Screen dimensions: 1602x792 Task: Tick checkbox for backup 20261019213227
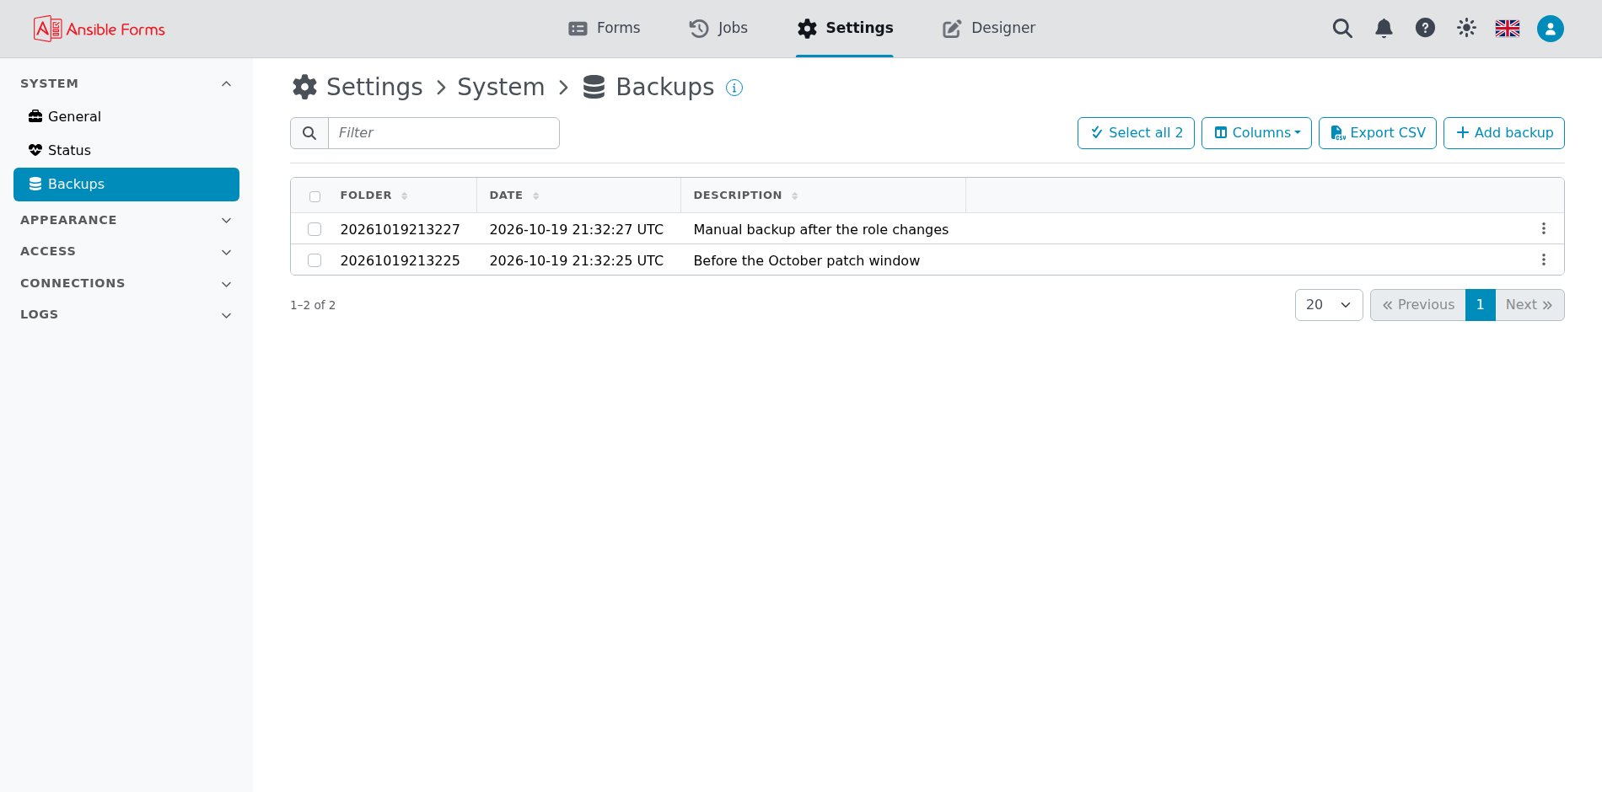coord(314,229)
